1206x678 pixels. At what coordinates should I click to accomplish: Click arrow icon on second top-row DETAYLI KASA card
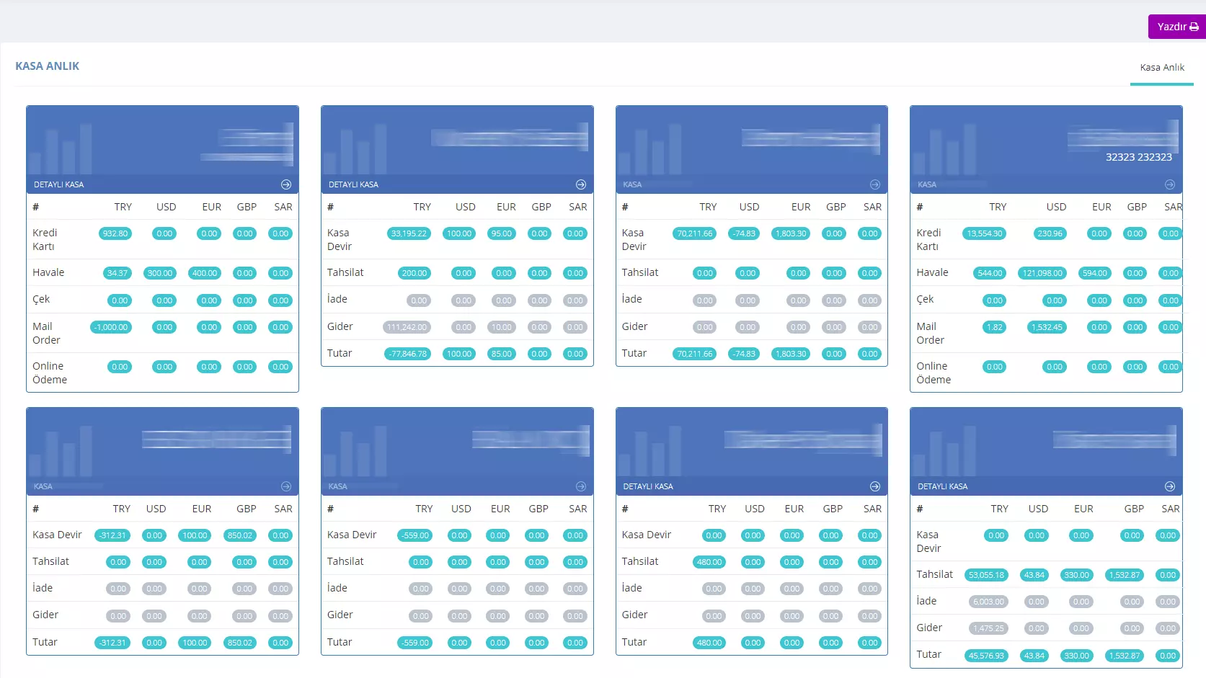coord(581,184)
